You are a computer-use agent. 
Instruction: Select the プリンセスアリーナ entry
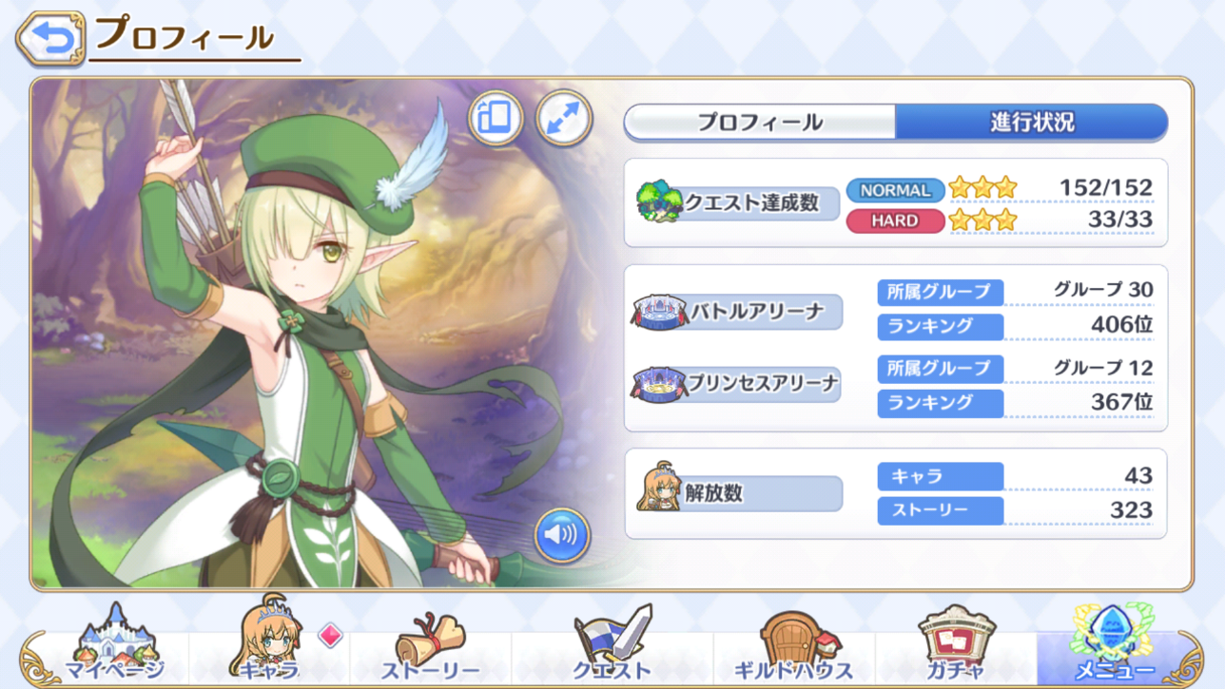coord(737,384)
